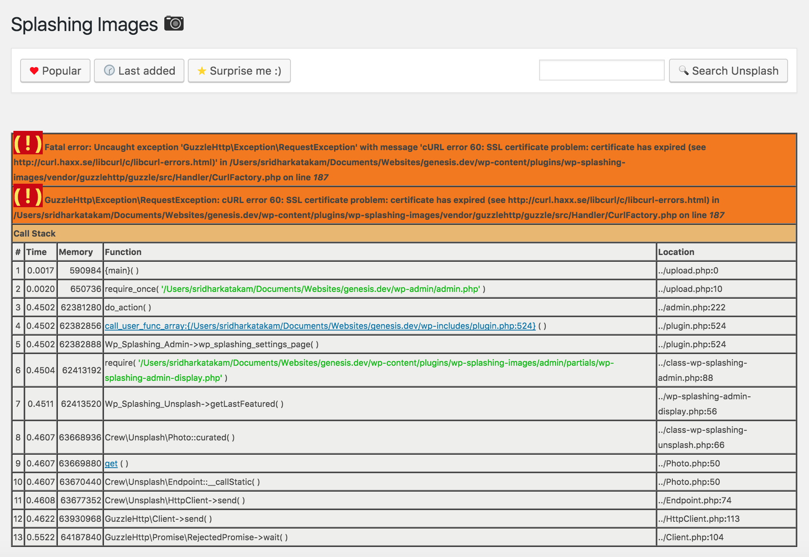
Task: Click the Crew\Unsplash\Endpoint::__callStatic( ) cell
Action: coord(380,482)
